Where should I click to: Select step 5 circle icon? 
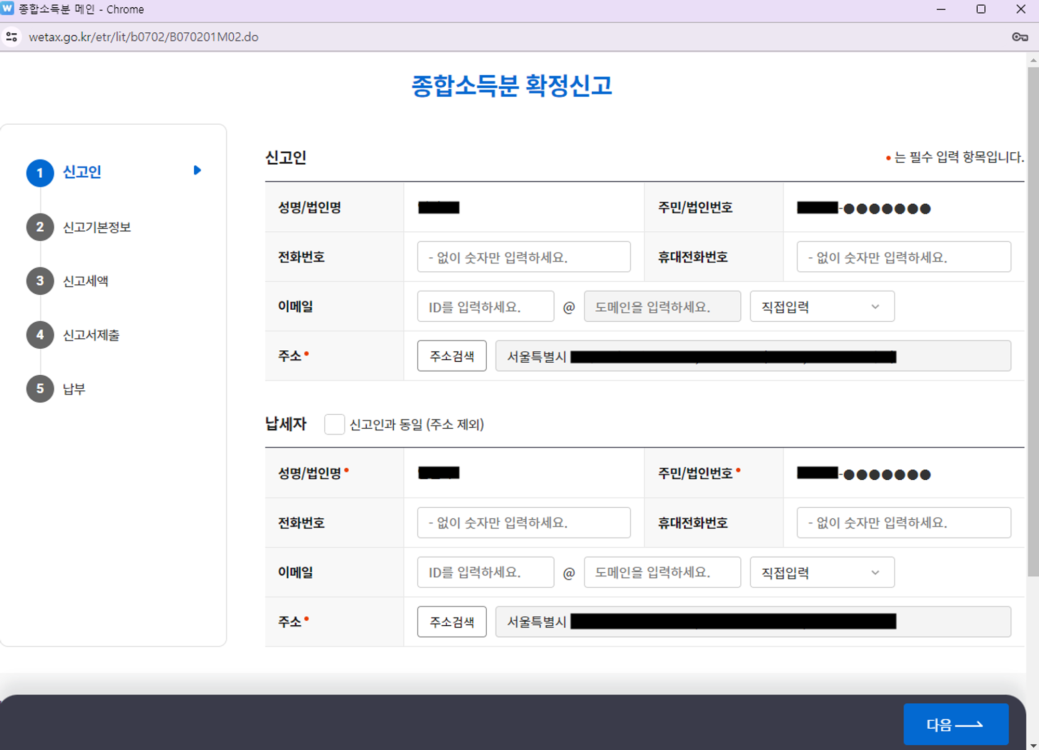(40, 389)
